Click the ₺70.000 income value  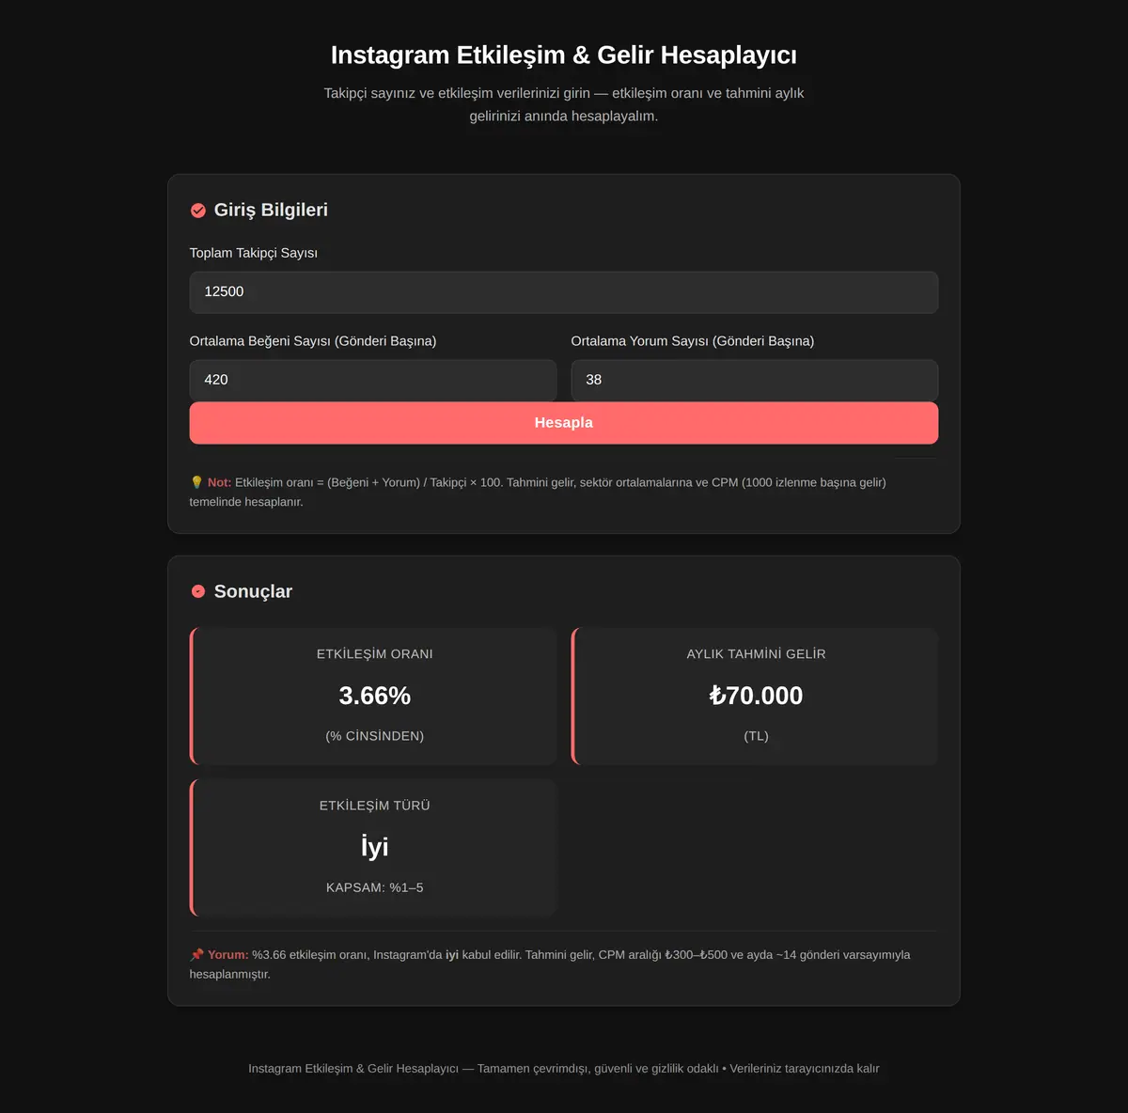[756, 696]
